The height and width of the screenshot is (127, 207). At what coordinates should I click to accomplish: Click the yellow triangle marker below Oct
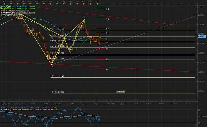point(77,4)
